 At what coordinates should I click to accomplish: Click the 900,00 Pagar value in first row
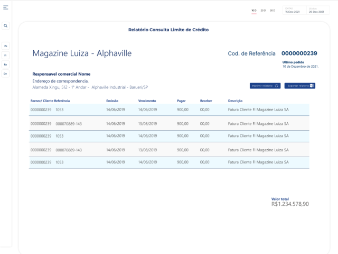click(183, 110)
